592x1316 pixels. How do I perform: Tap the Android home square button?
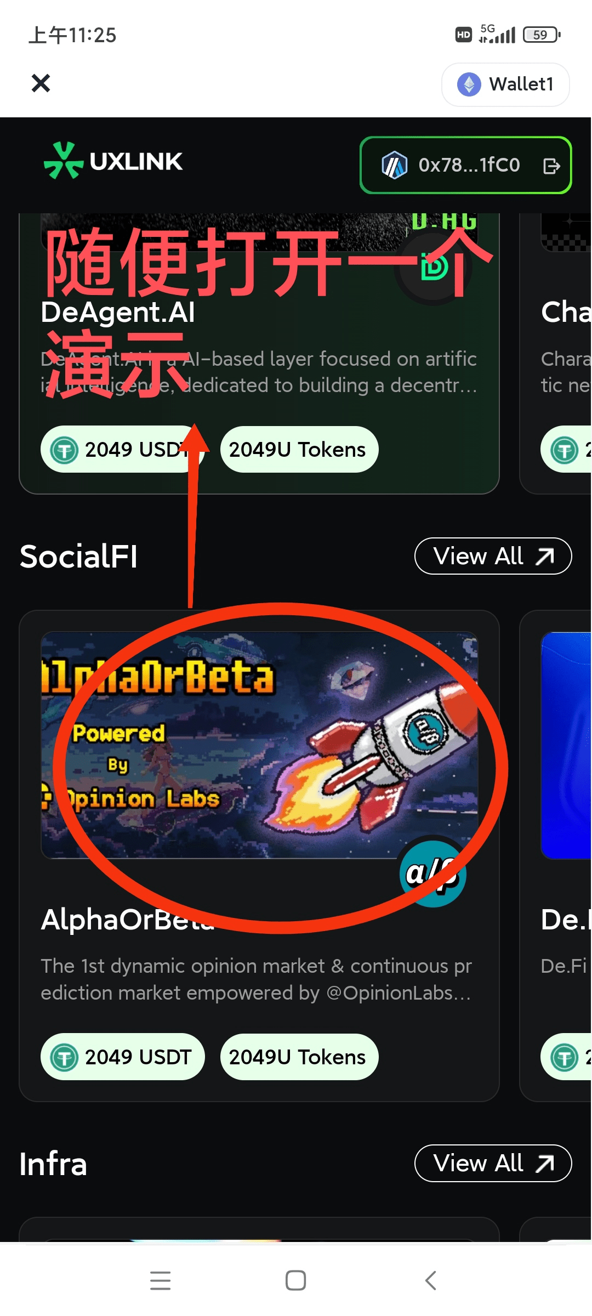pyautogui.click(x=296, y=1280)
